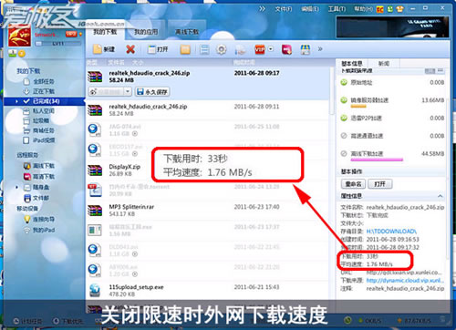Open the dropdown arrow beside the VIP icon
The height and width of the screenshot is (330, 456).
(270, 49)
